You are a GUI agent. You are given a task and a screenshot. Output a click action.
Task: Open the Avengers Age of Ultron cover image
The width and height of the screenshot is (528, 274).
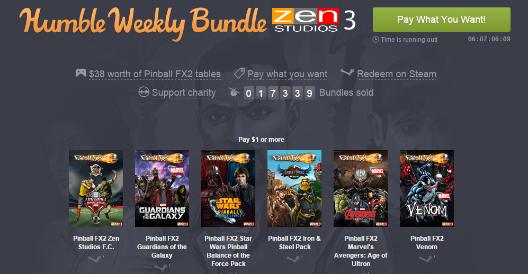coord(361,189)
